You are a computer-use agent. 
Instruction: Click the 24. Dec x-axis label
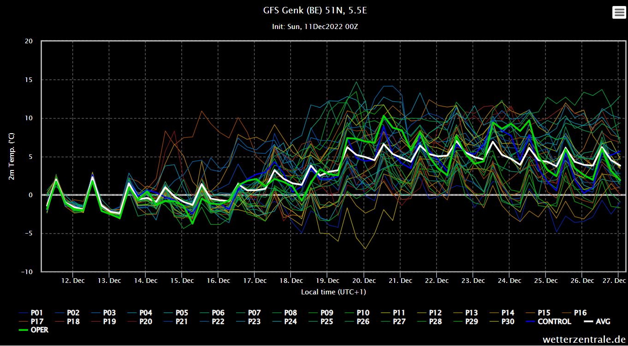[x=509, y=281]
